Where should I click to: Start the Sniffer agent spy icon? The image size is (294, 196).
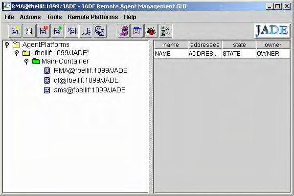123,31
